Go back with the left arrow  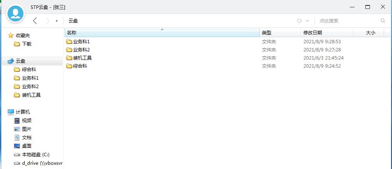click(35, 21)
